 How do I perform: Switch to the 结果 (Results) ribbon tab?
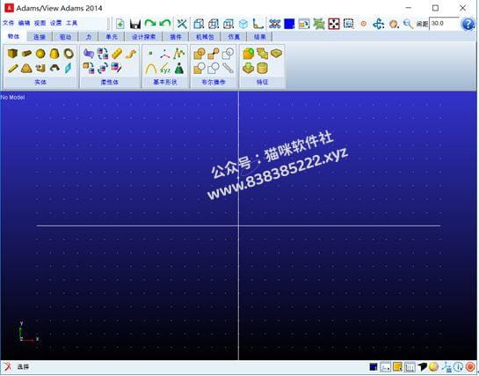point(259,37)
